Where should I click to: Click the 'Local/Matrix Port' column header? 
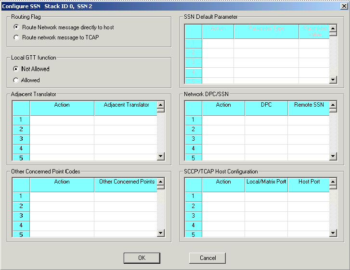pyautogui.click(x=266, y=182)
